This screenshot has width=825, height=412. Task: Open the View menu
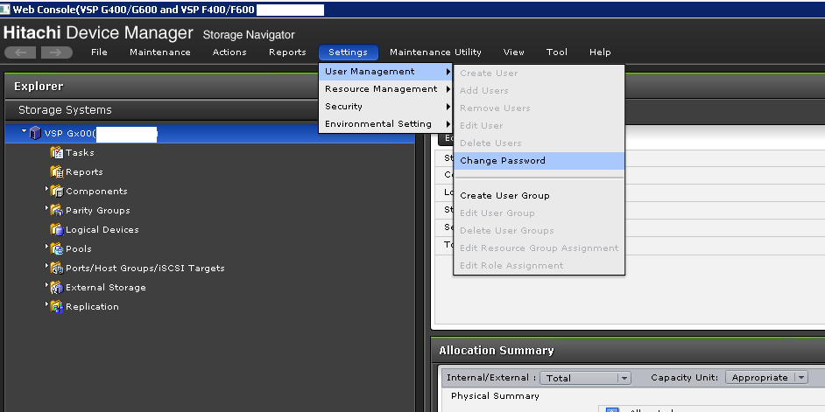coord(513,52)
